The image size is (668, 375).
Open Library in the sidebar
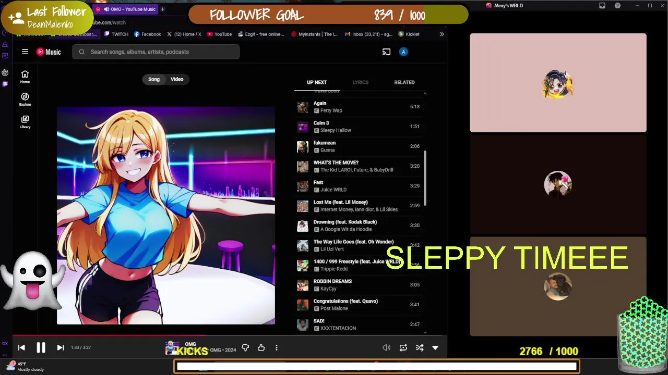tap(25, 122)
